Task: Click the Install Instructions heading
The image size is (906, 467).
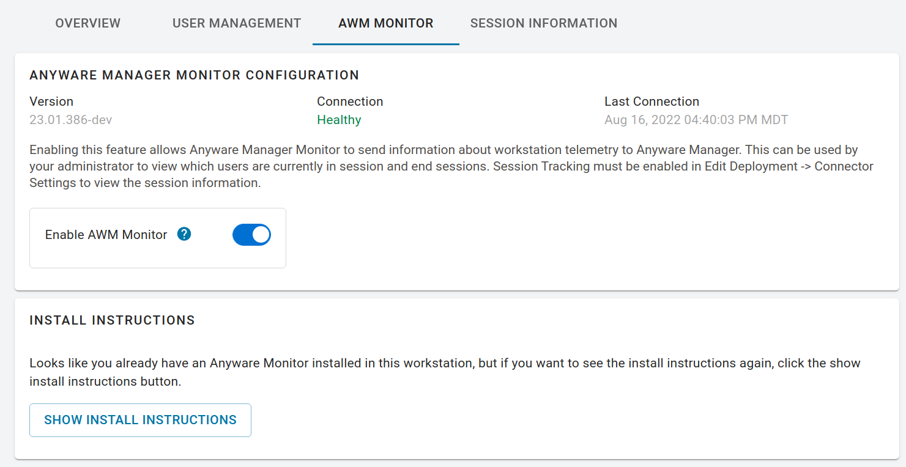Action: [x=113, y=320]
